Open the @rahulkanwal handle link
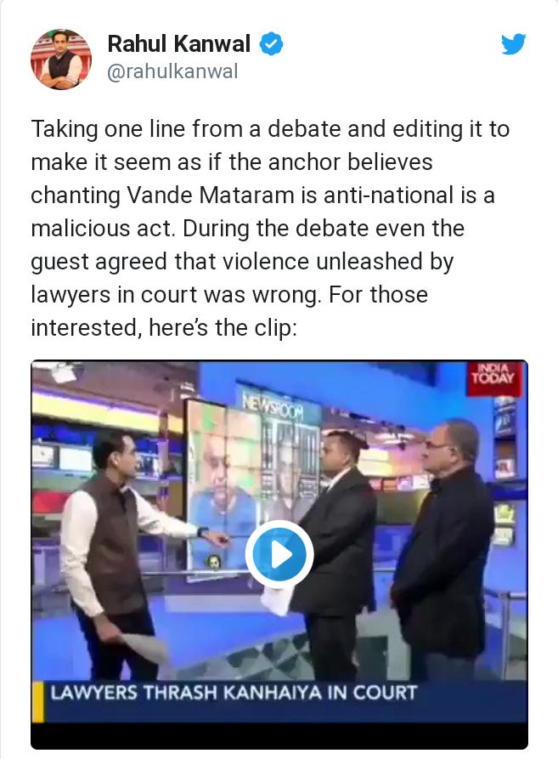 pos(172,71)
